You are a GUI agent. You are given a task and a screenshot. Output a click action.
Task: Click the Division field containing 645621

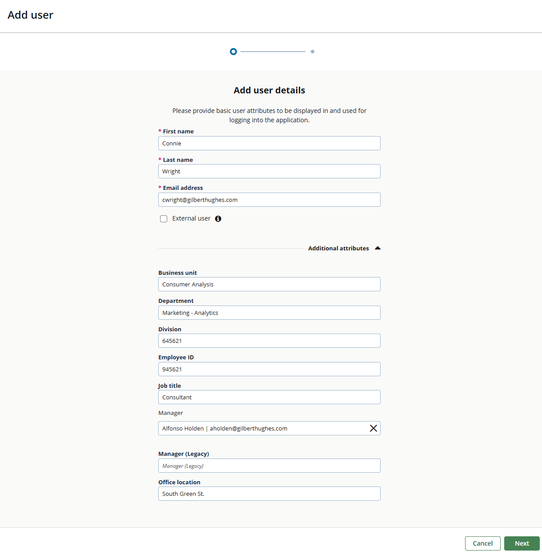click(269, 341)
